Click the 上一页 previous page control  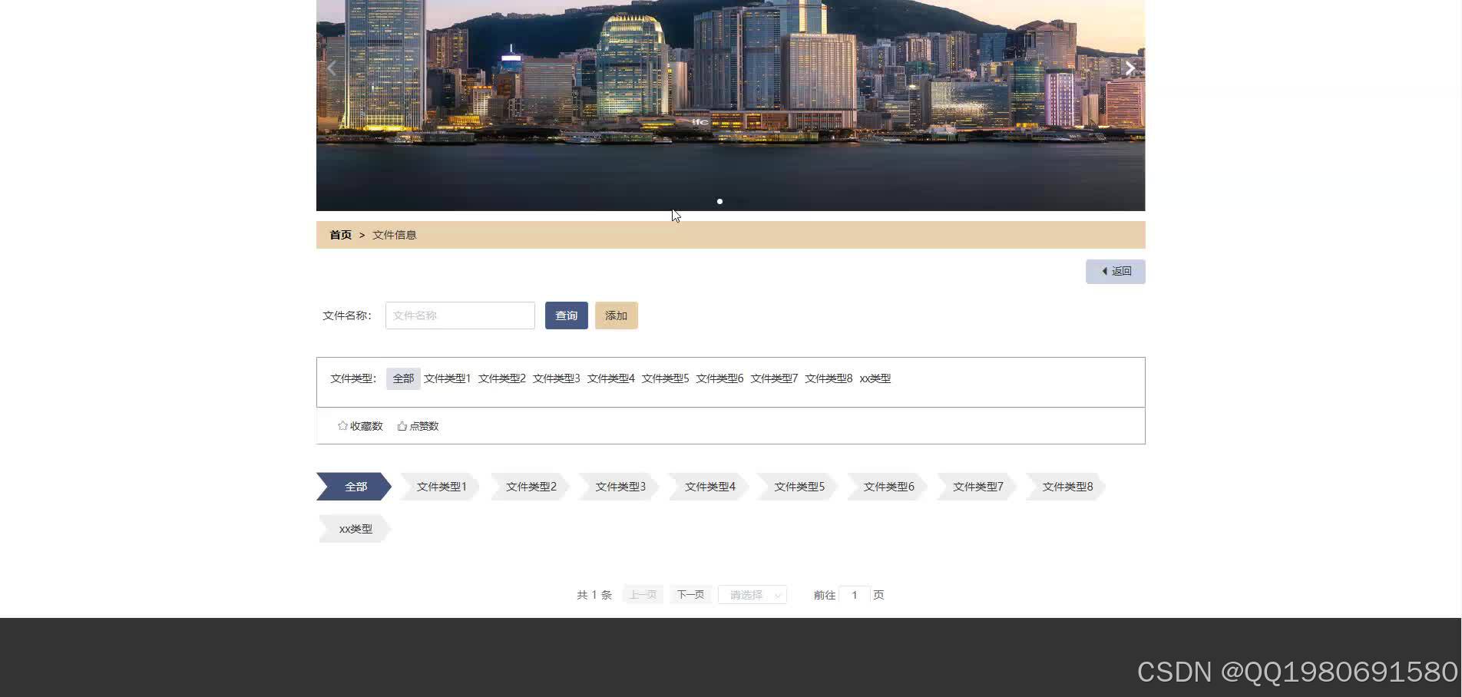tap(642, 593)
